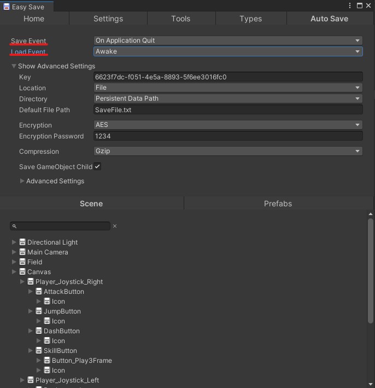Expand the AttackButton tree arrow
Screen dimensions: 375x388
click(30, 291)
